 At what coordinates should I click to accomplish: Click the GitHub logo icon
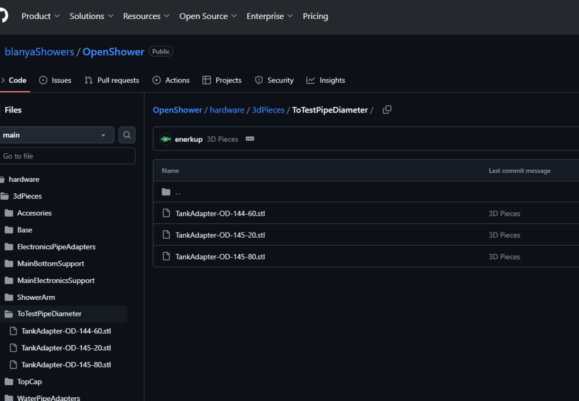click(3, 16)
